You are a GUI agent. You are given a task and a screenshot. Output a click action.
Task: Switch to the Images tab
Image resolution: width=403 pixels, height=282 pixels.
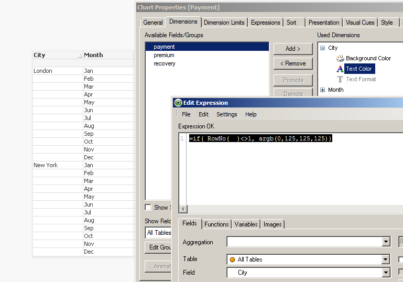tap(273, 224)
